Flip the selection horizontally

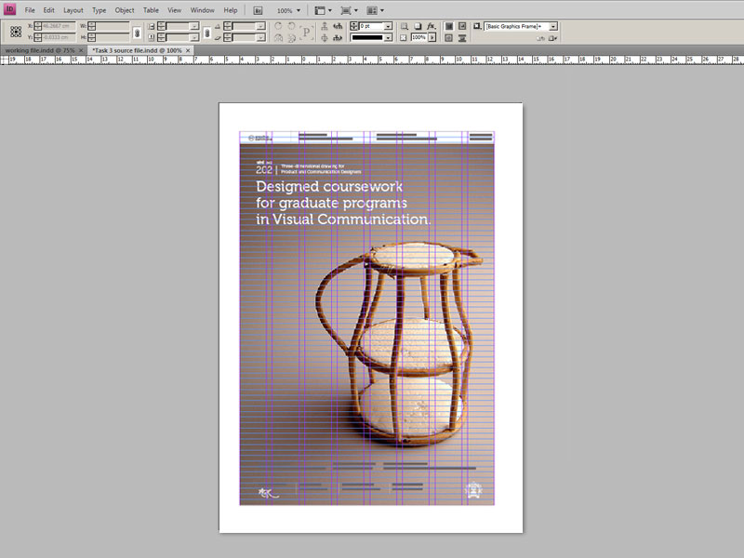(278, 38)
